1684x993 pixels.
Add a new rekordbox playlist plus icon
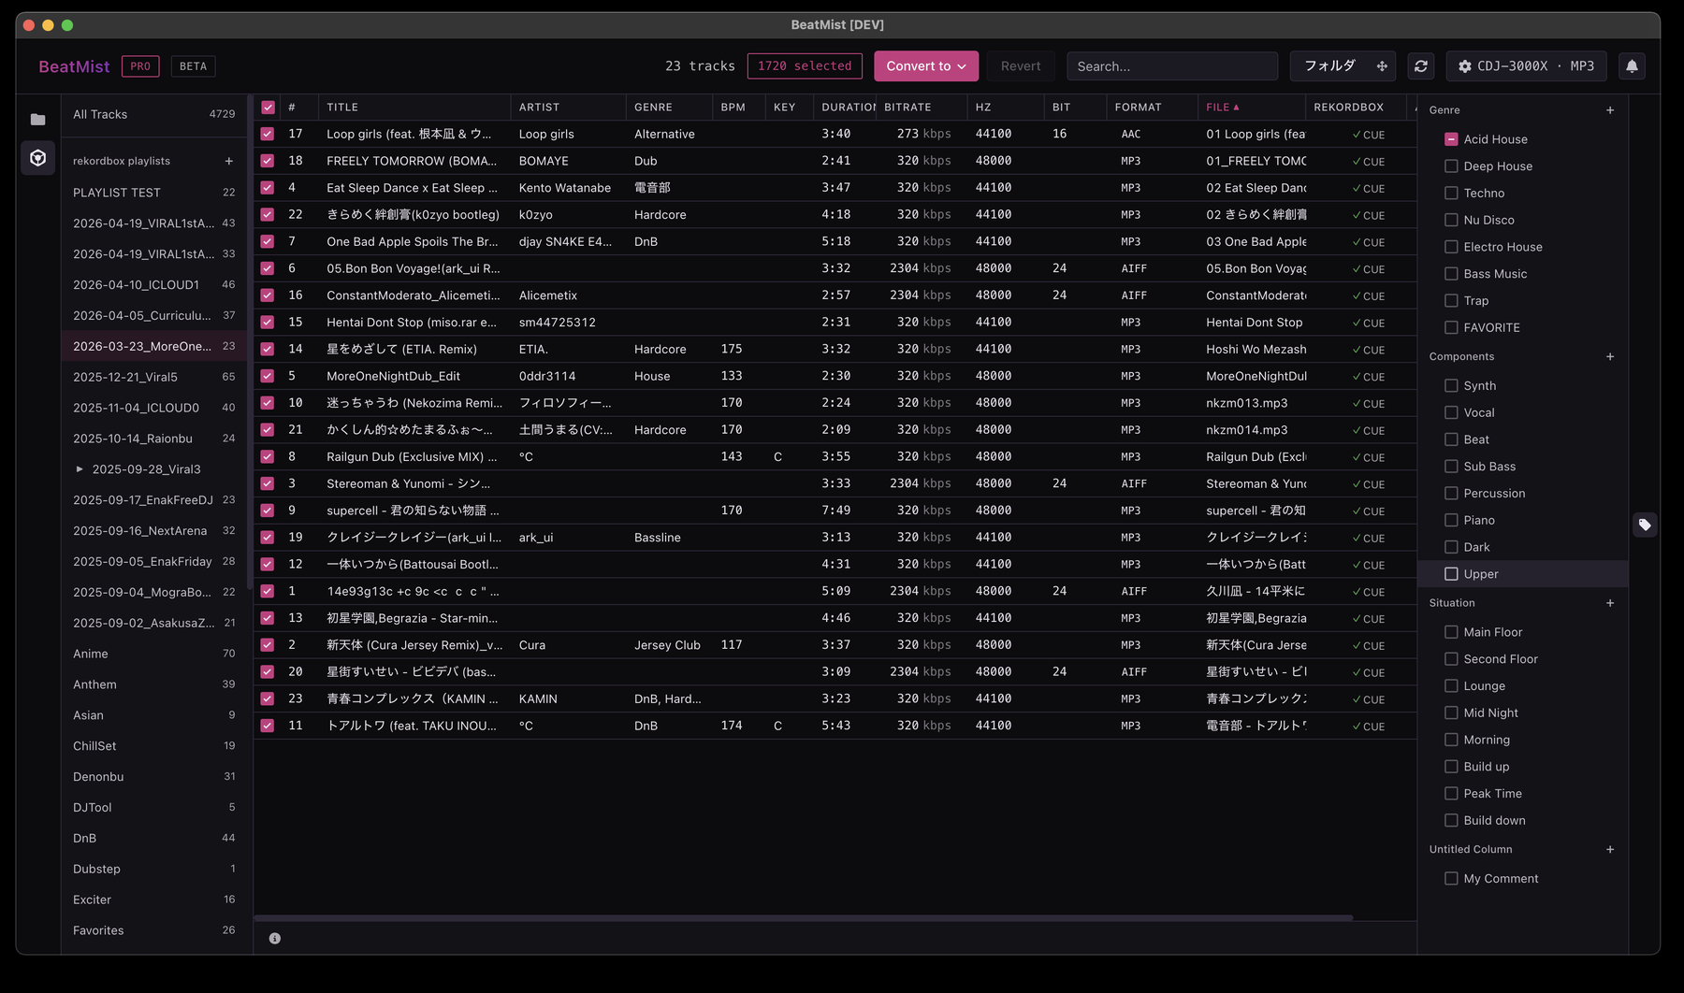229,161
